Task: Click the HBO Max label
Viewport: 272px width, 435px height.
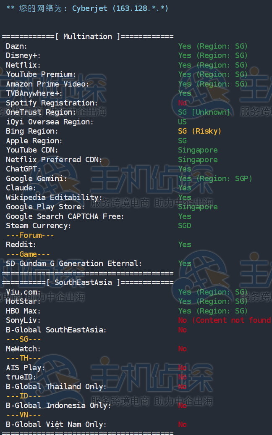Action: (x=23, y=311)
